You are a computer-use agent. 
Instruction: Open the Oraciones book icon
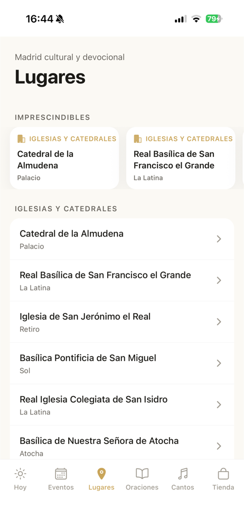click(x=142, y=474)
